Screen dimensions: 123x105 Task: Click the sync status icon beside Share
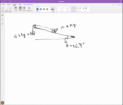point(113,5)
